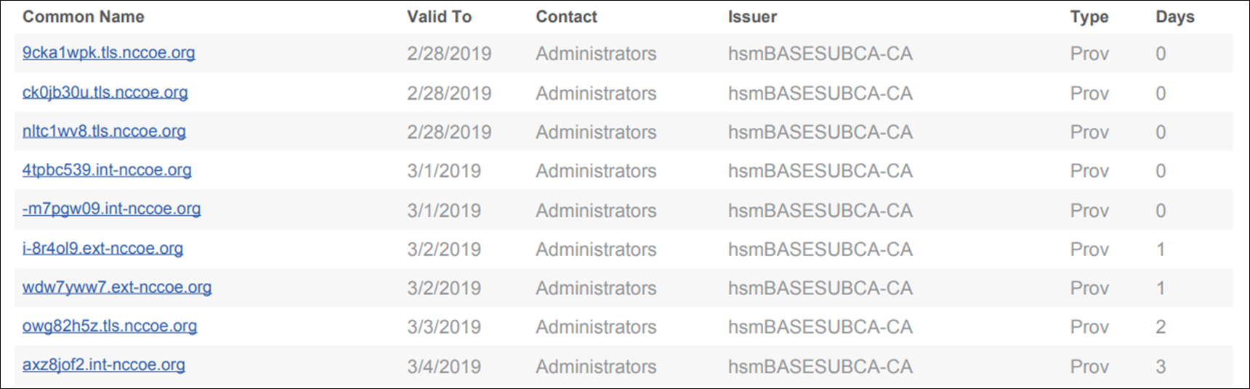
Task: Click the Contact column header
Action: pyautogui.click(x=566, y=17)
